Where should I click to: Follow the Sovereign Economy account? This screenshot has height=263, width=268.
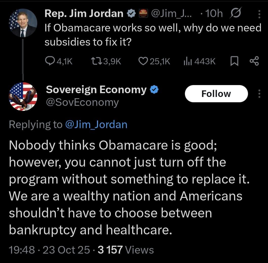(216, 94)
